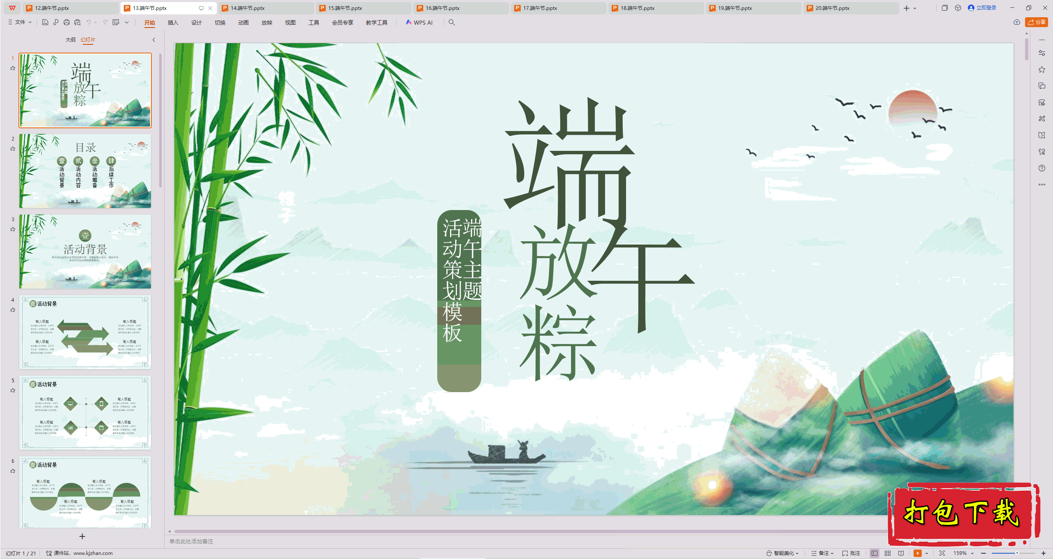Select slide 4 thumbnail 活动背景
Screen dimensions: 1053x559
point(85,332)
